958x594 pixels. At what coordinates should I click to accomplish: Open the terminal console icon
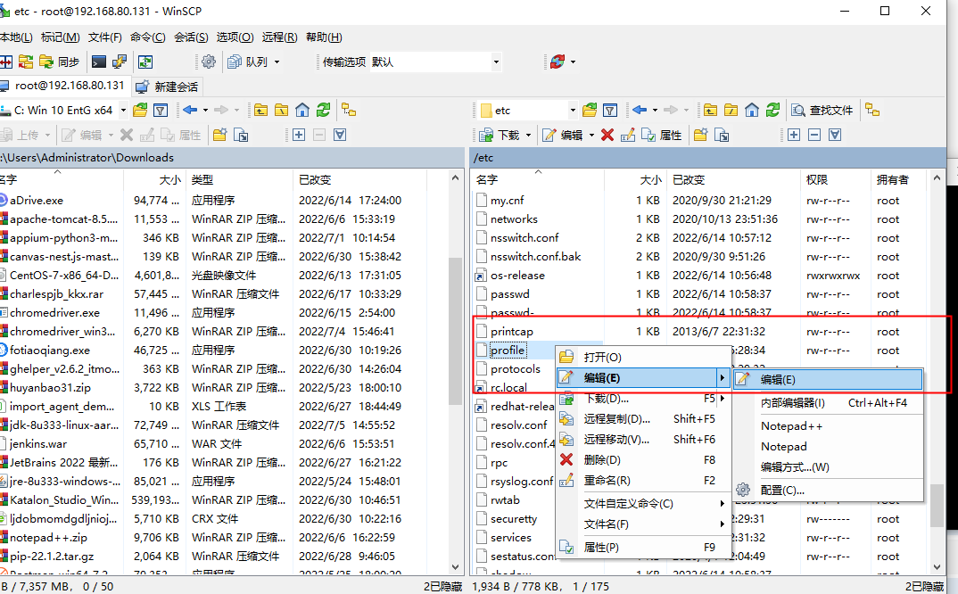(99, 62)
